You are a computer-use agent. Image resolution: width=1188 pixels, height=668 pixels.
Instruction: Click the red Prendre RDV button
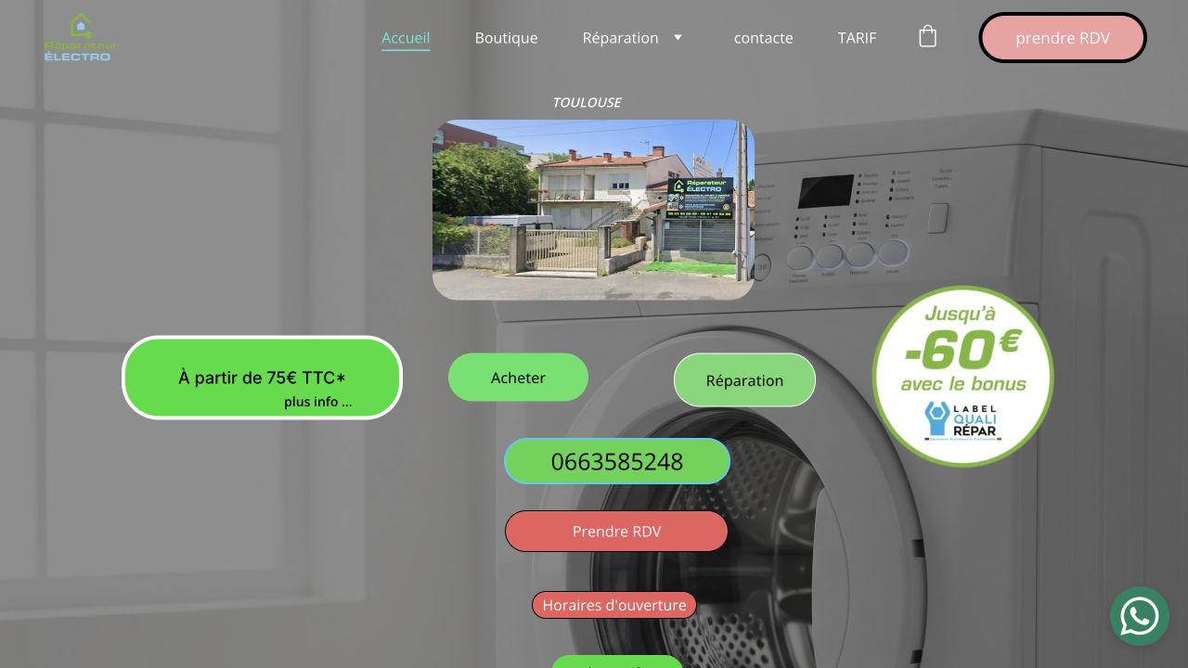coord(616,532)
